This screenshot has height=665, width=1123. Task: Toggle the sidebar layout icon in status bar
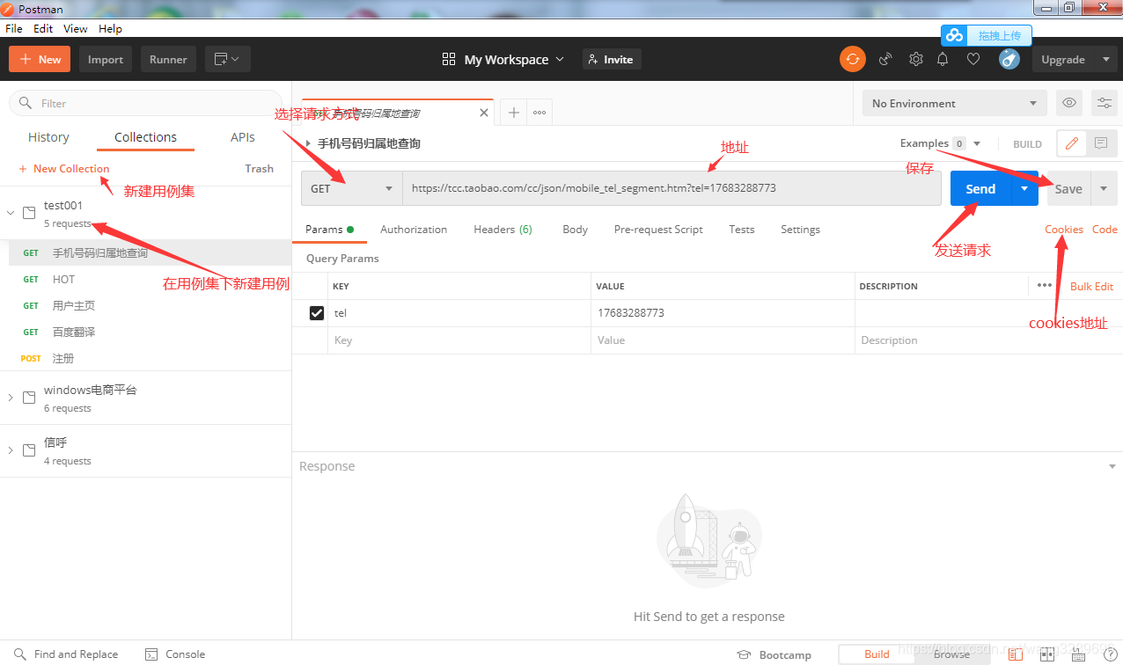point(1016,654)
